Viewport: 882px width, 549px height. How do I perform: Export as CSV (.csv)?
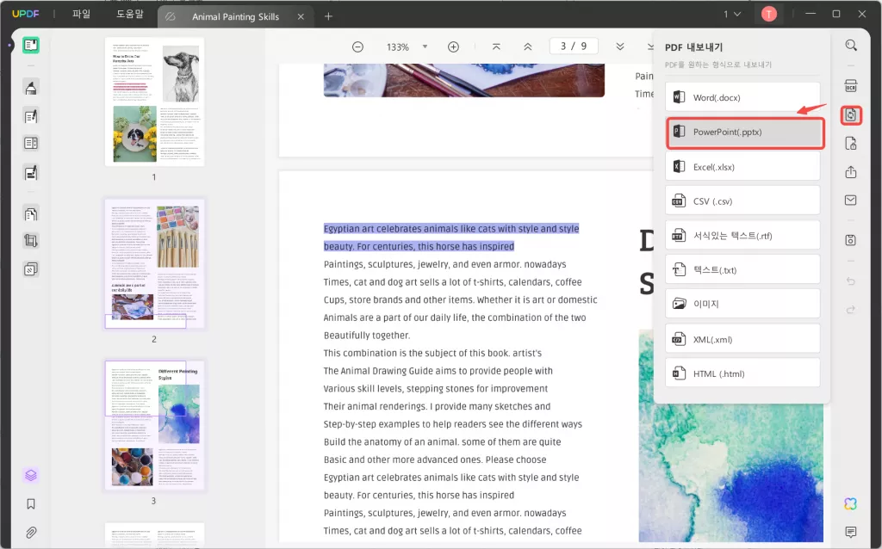pyautogui.click(x=742, y=201)
